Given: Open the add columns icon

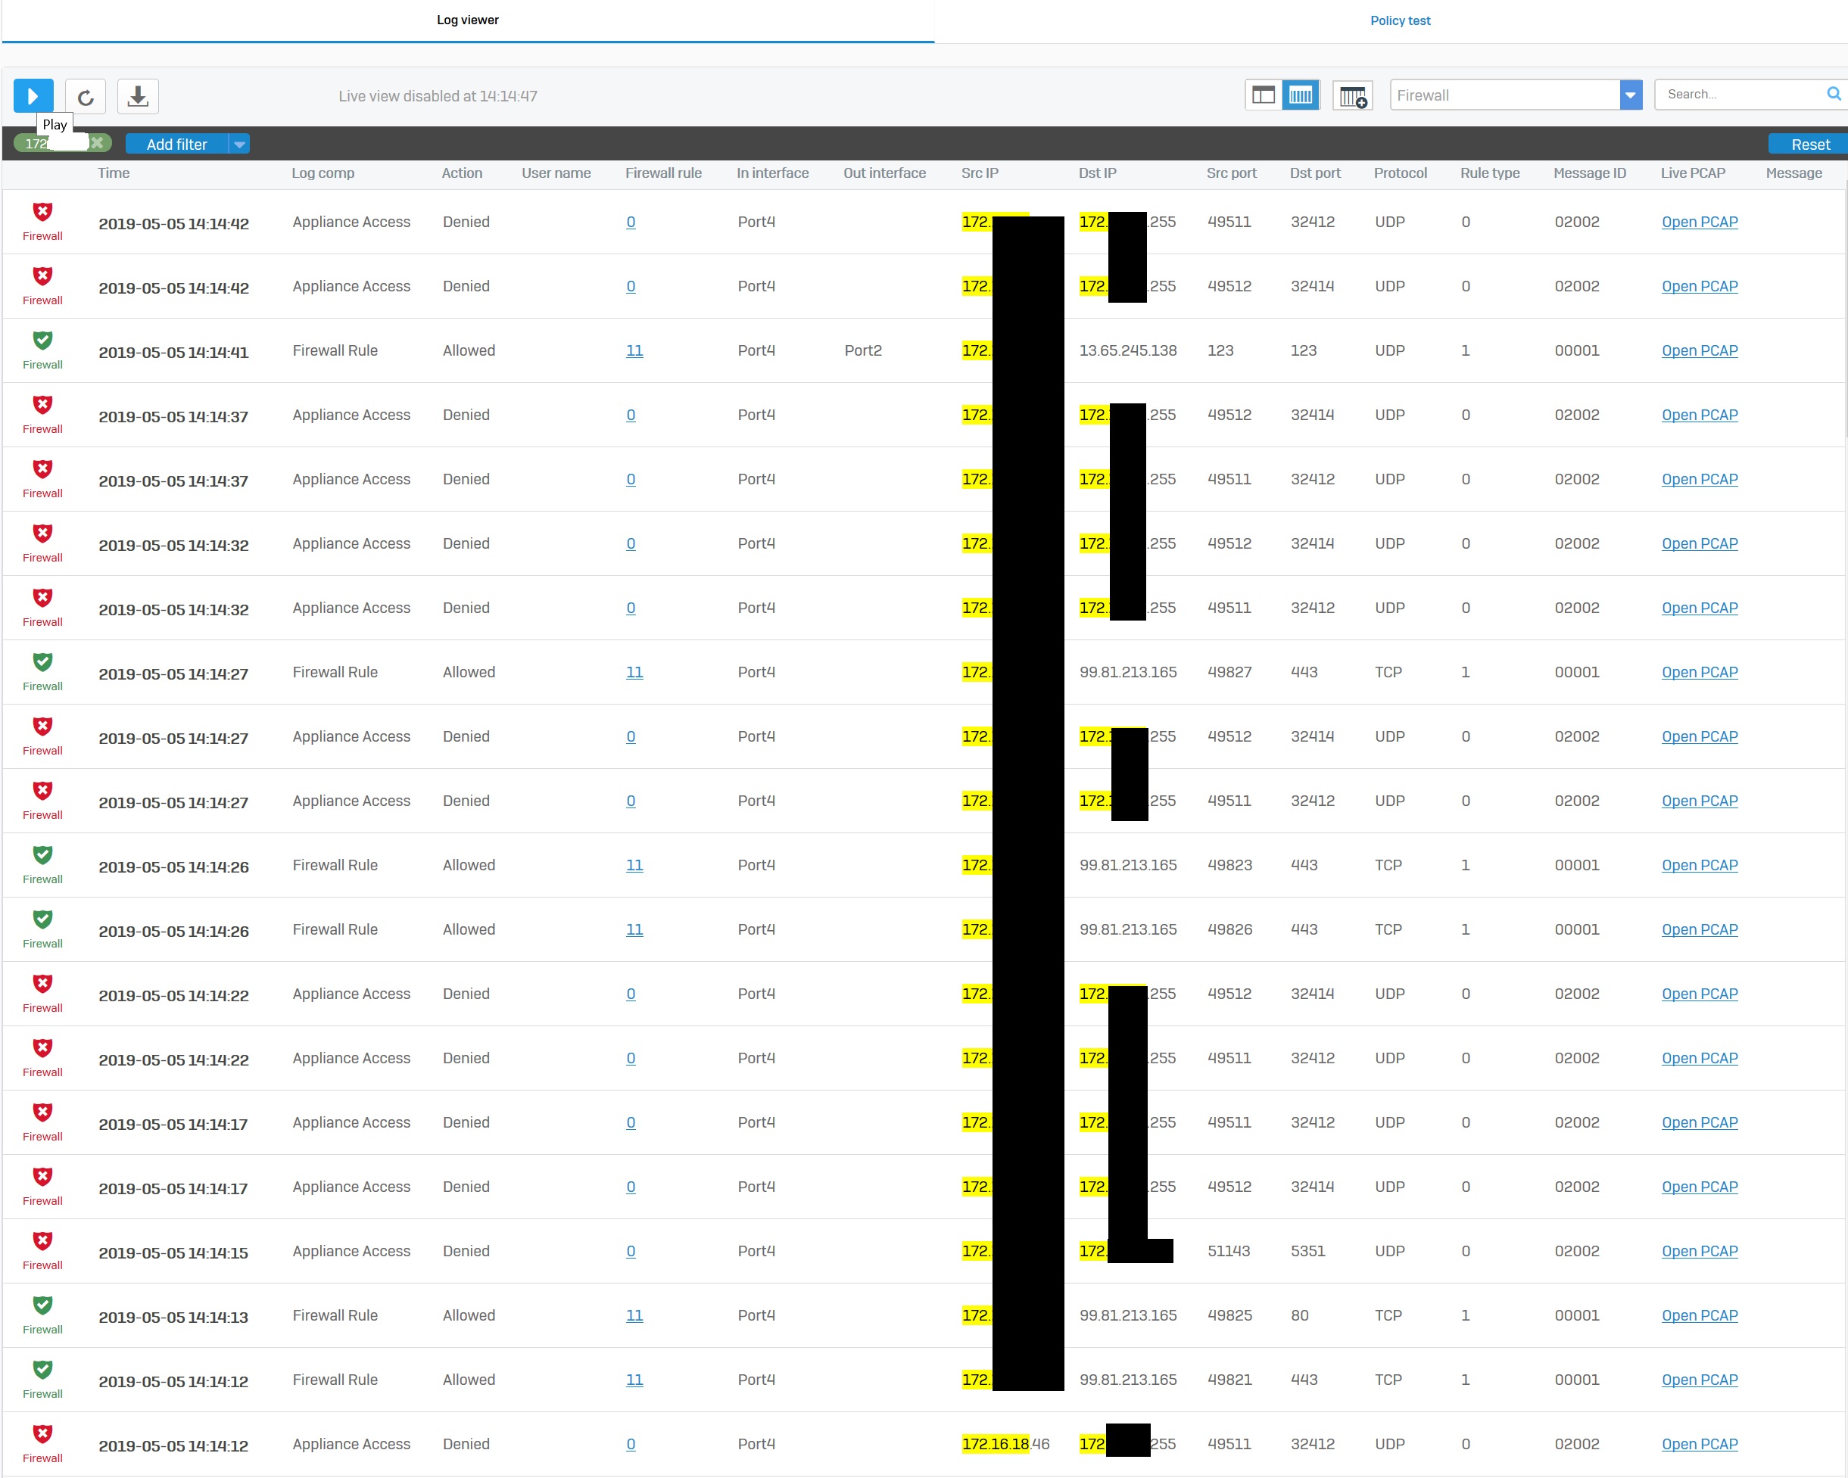Looking at the screenshot, I should point(1353,96).
